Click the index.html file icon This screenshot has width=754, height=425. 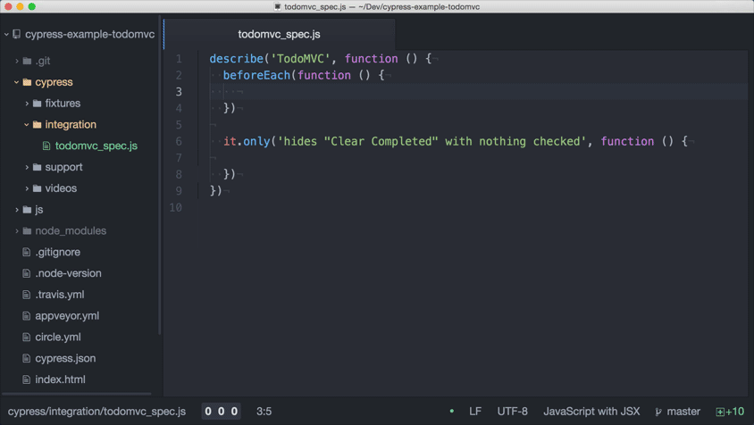point(27,379)
